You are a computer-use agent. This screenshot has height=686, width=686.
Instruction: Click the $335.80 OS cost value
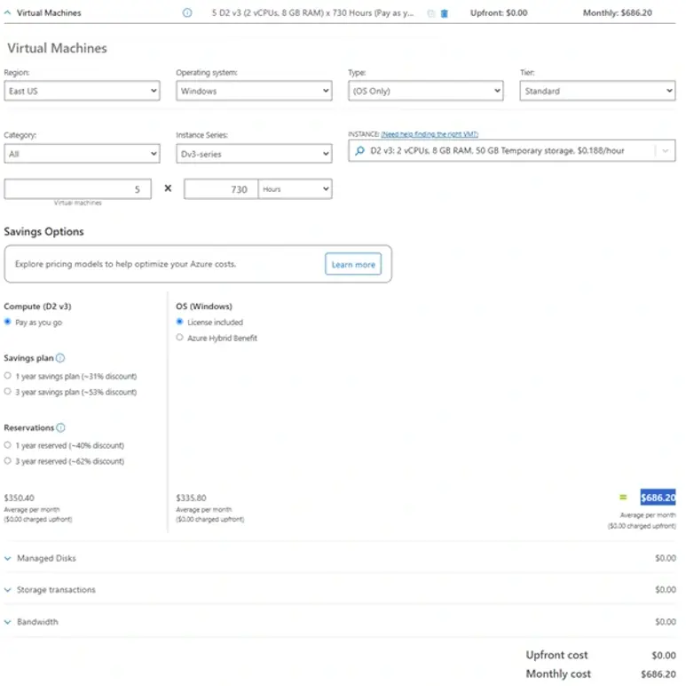191,498
